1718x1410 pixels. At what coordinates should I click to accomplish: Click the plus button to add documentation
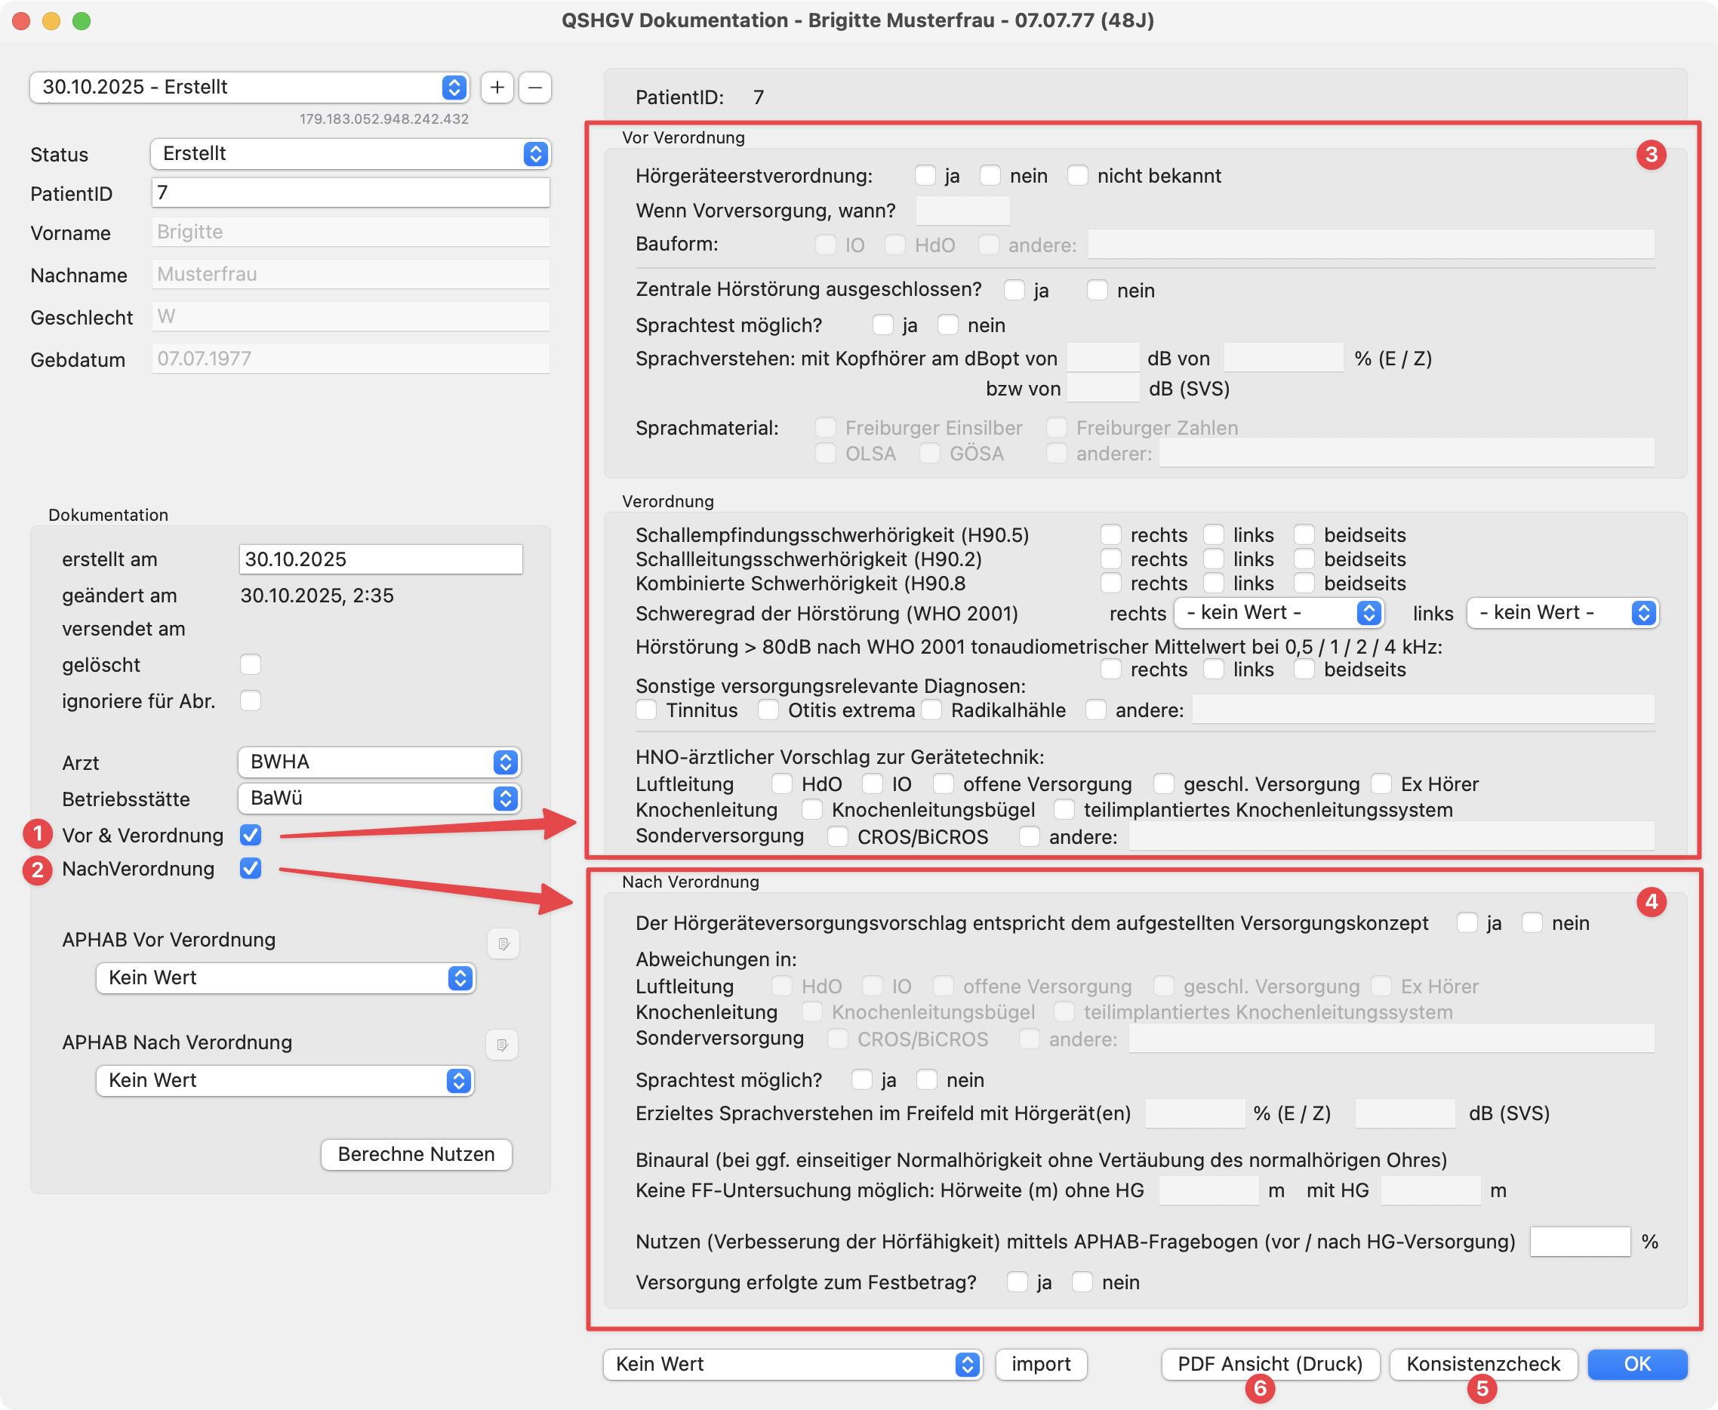(497, 87)
